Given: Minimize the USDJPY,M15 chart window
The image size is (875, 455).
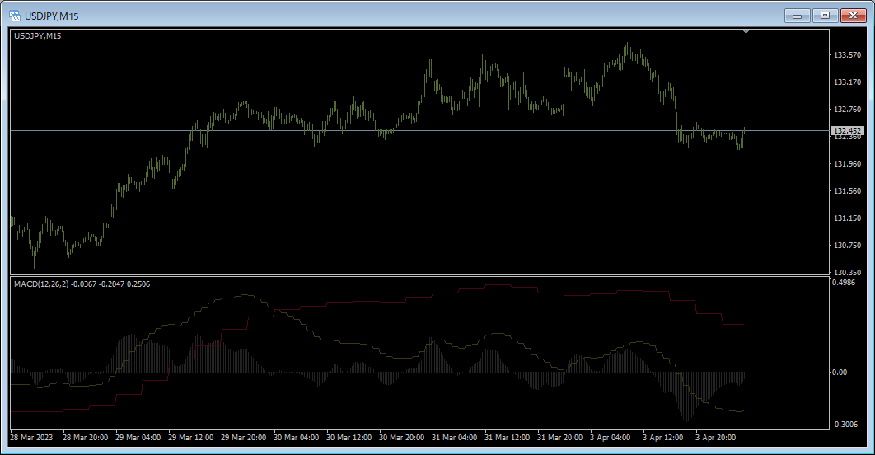Looking at the screenshot, I should click(797, 16).
